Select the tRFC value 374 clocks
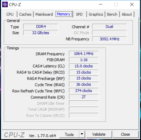 click(84, 91)
